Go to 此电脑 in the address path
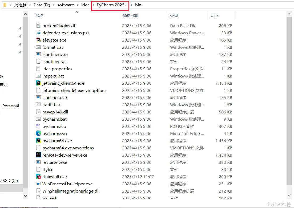294x208 pixels. 21,5
